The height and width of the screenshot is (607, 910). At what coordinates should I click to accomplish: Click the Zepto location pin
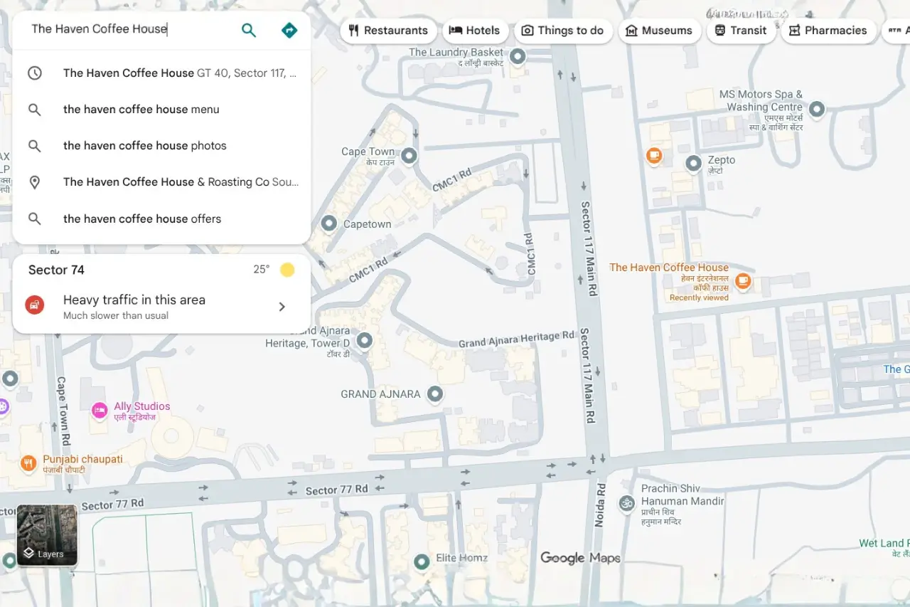(693, 164)
